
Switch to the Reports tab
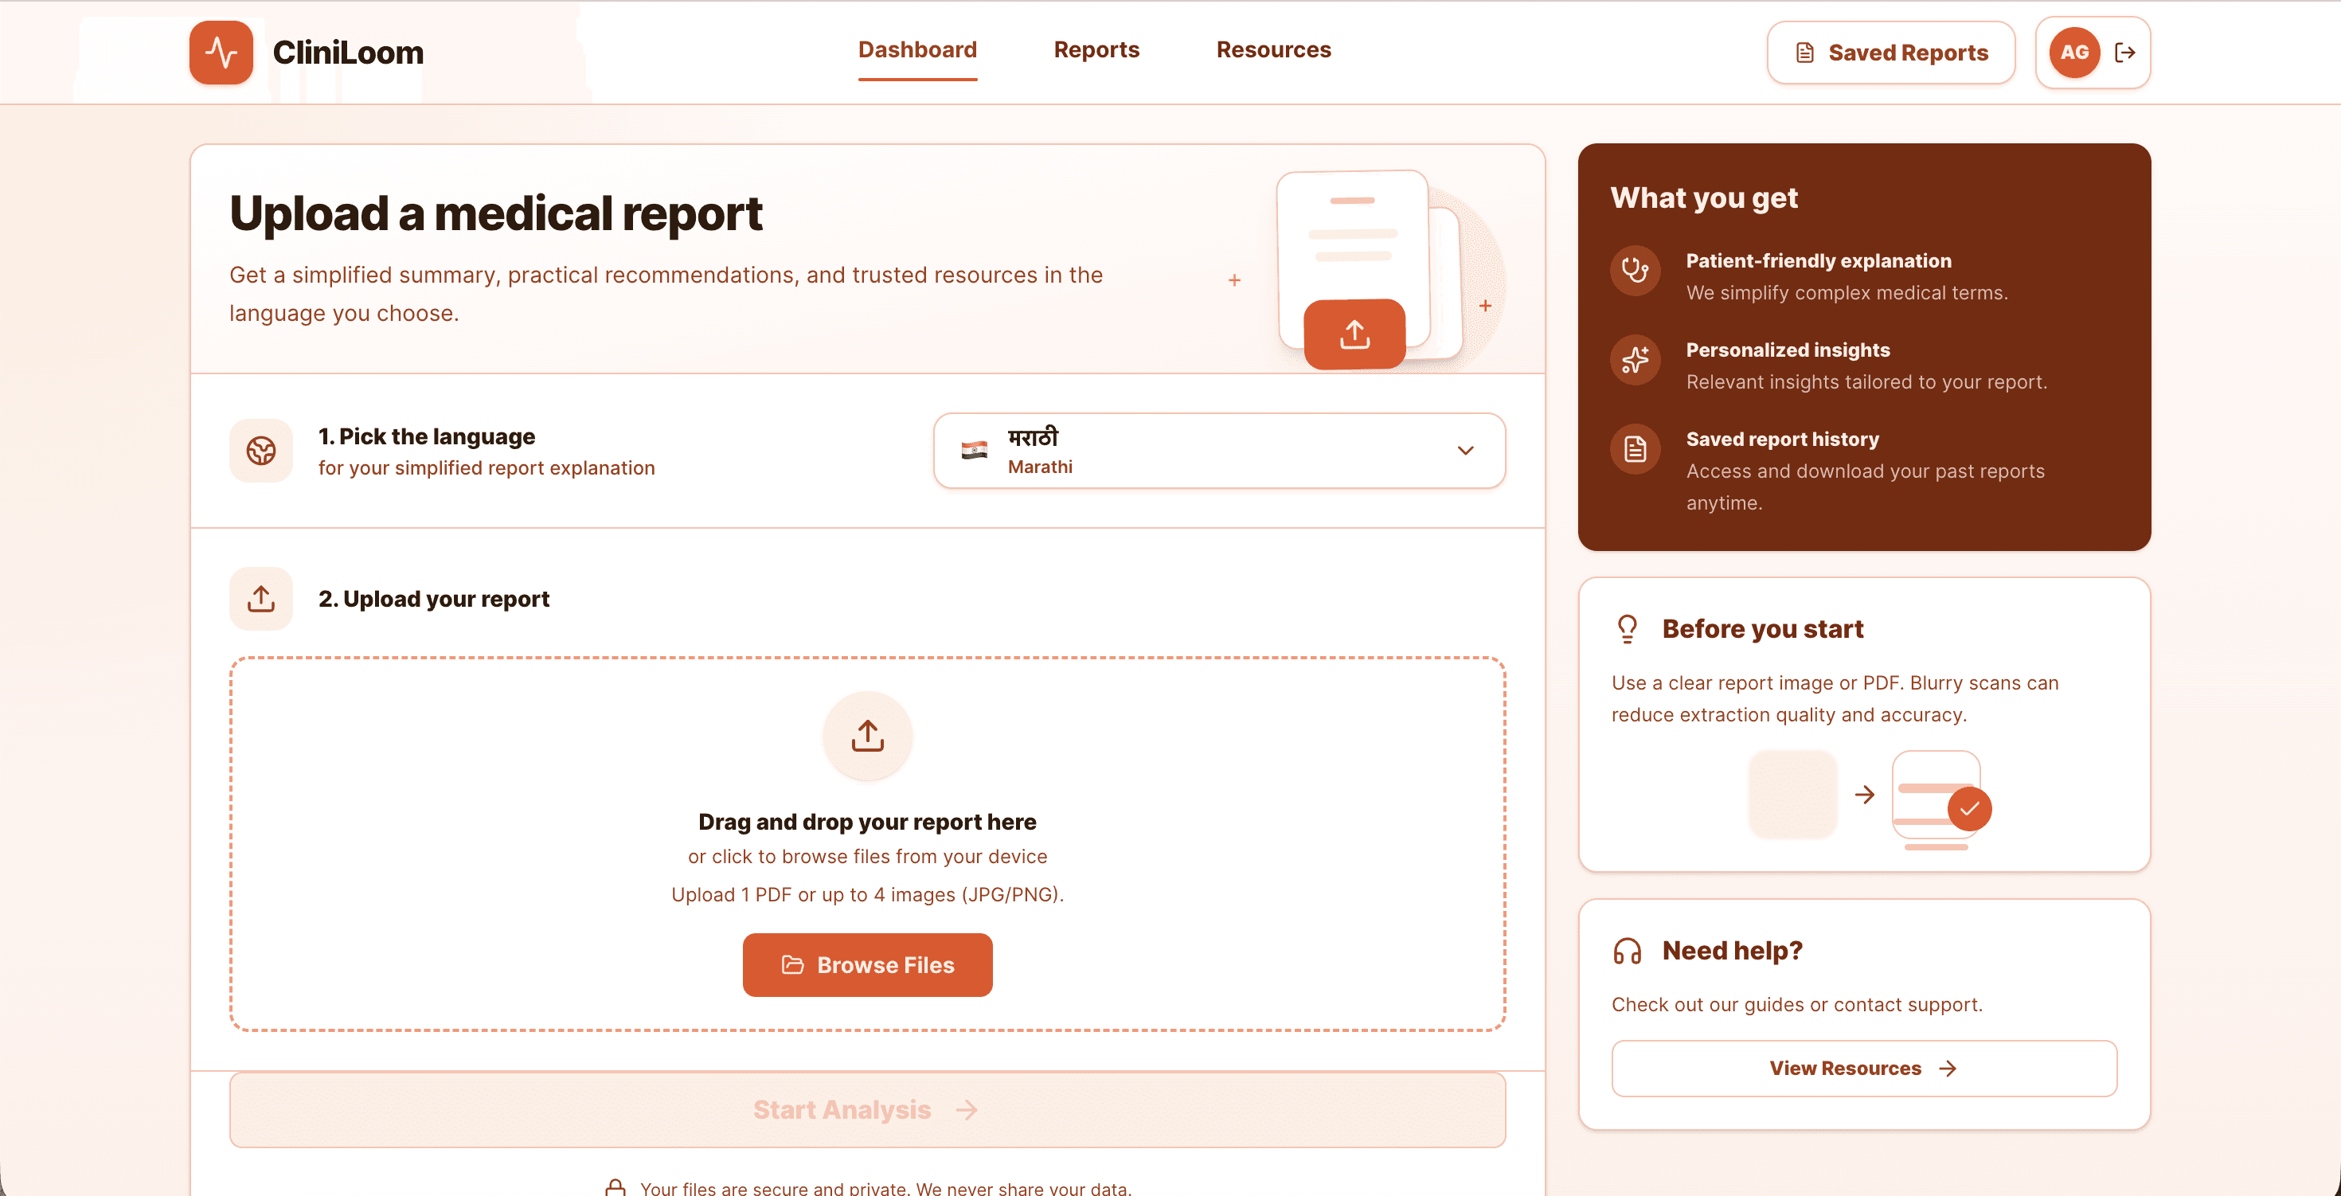[x=1096, y=50]
